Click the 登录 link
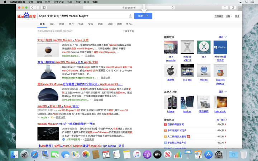 (237, 16)
